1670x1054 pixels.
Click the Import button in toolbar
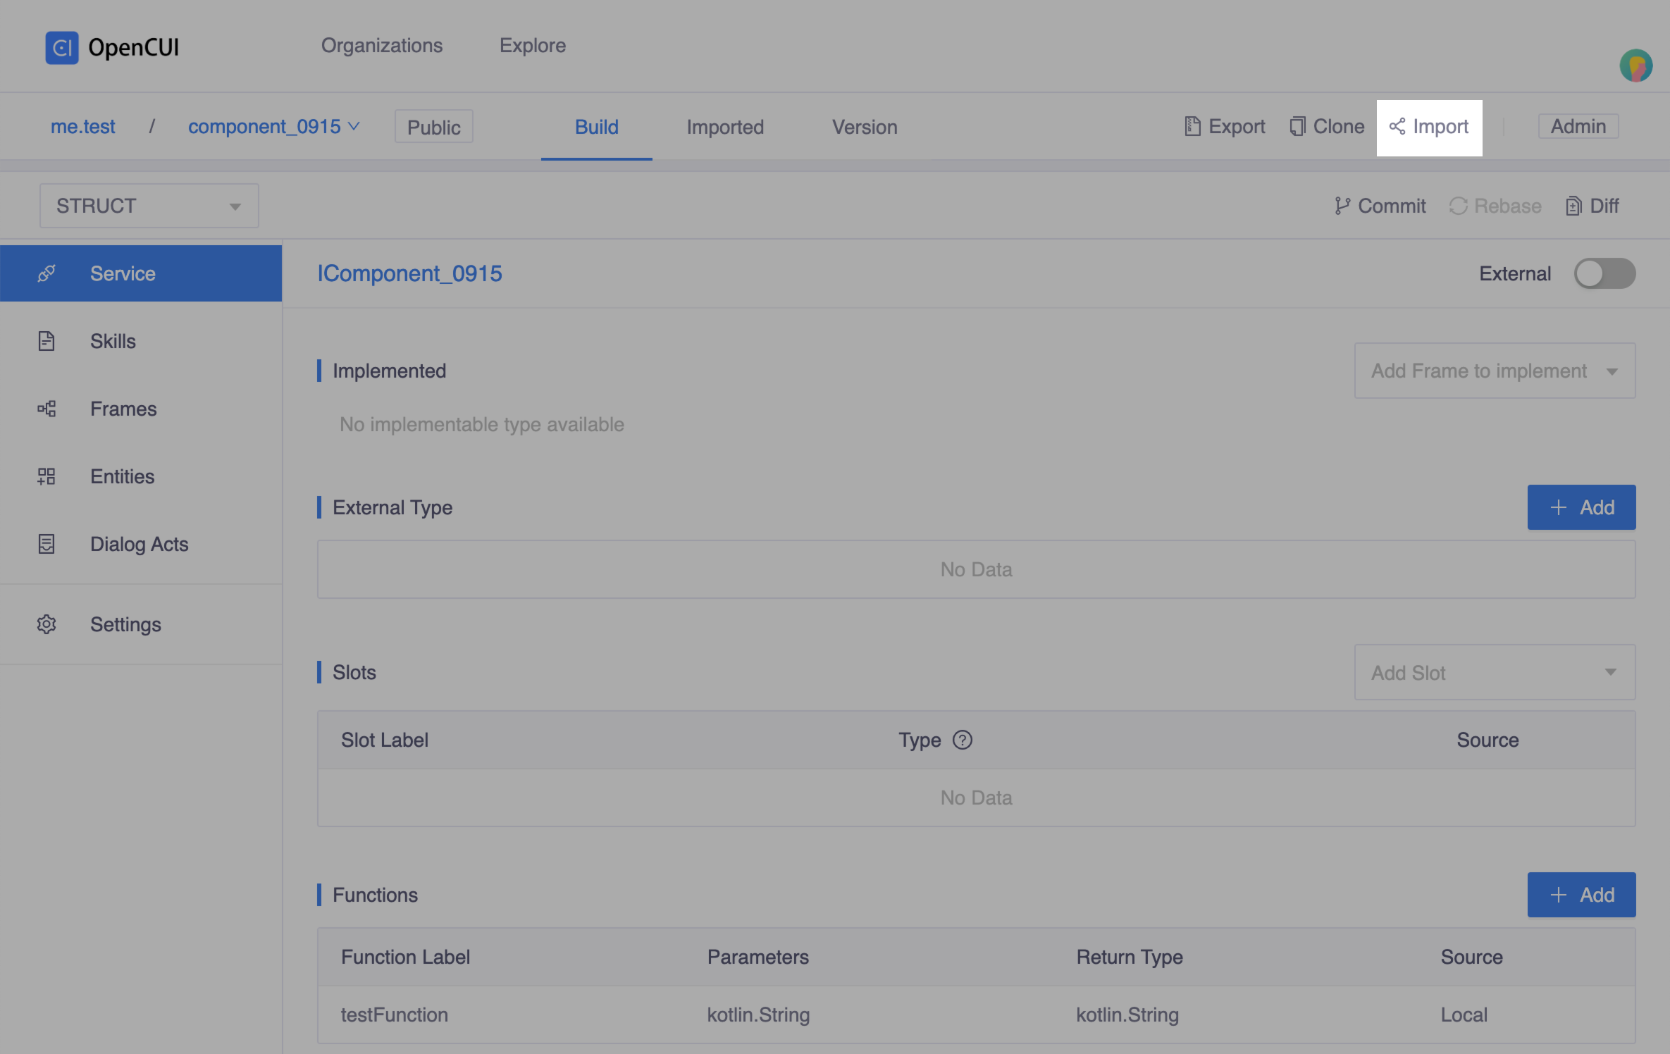1428,126
